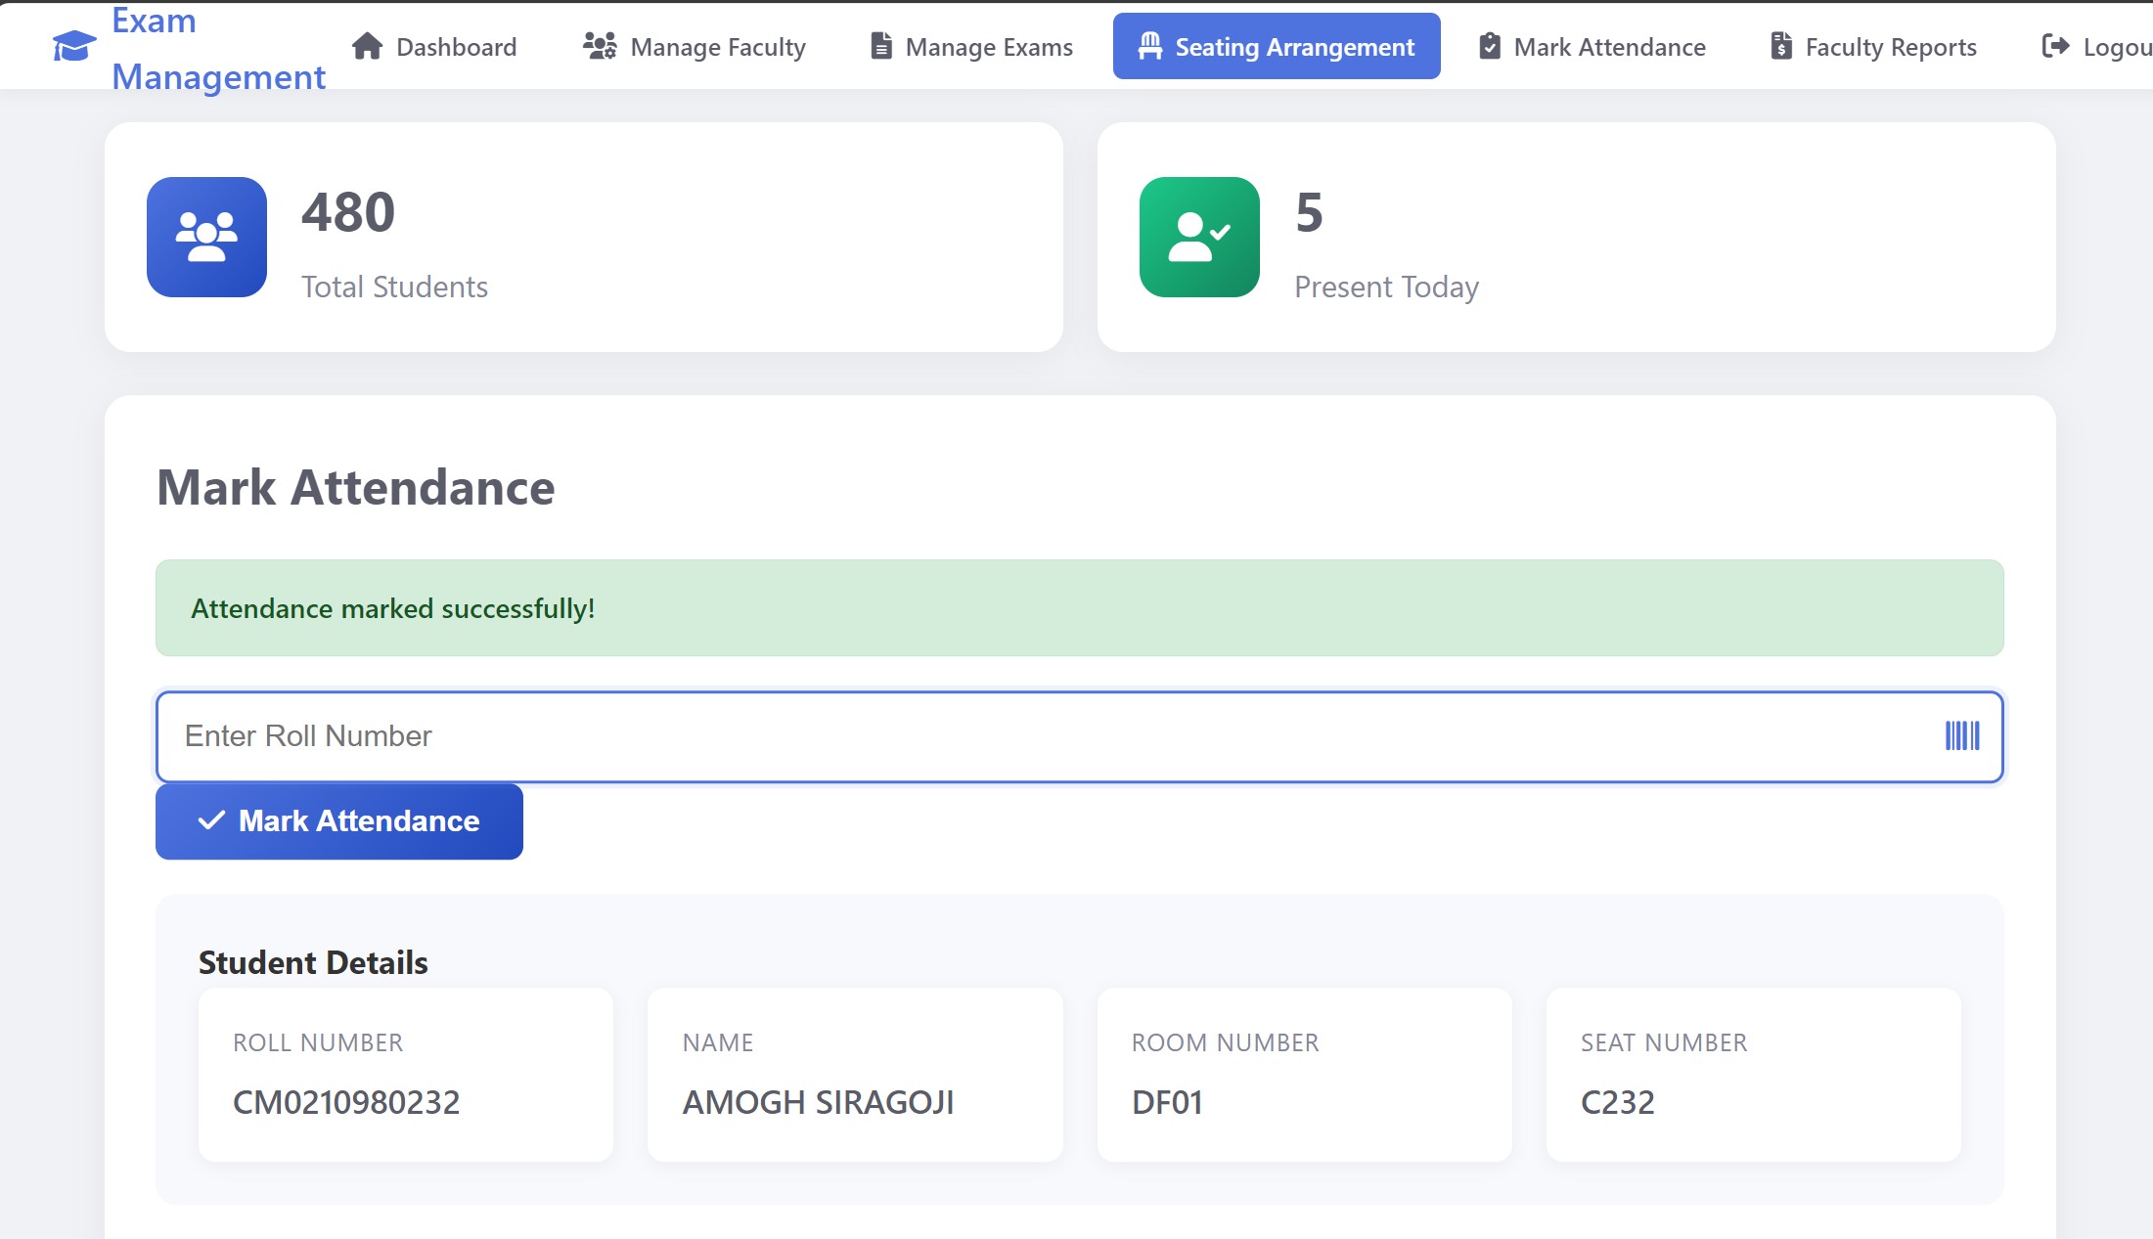2153x1239 pixels.
Task: Open Manage Exams in navigation
Action: coord(989,47)
